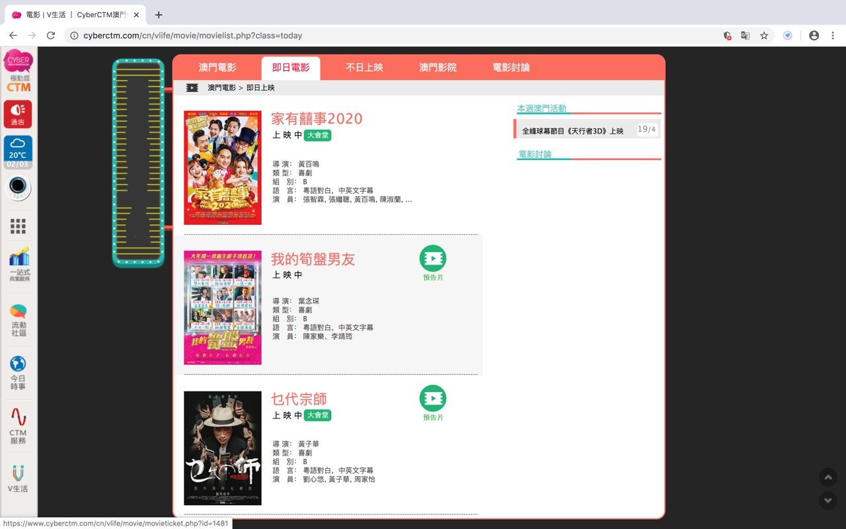Open CTM服務 in the sidebar
Image resolution: width=846 pixels, height=529 pixels.
(x=18, y=425)
